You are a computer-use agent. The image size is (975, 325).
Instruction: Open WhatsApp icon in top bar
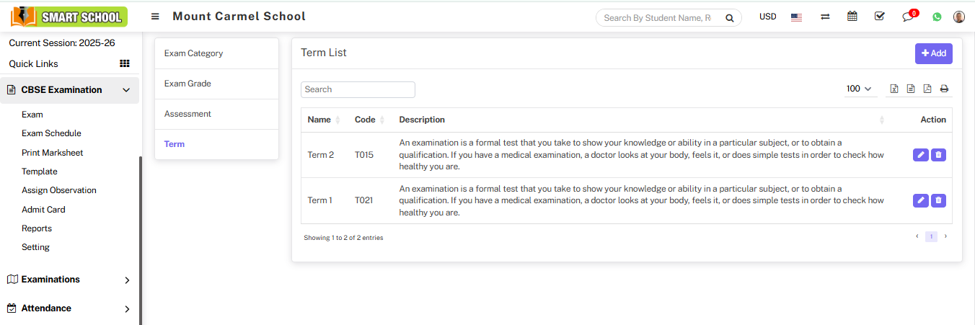pos(937,17)
